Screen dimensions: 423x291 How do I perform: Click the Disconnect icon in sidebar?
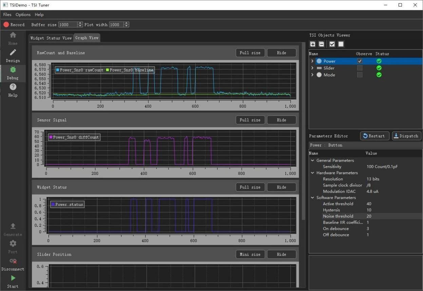(13, 261)
